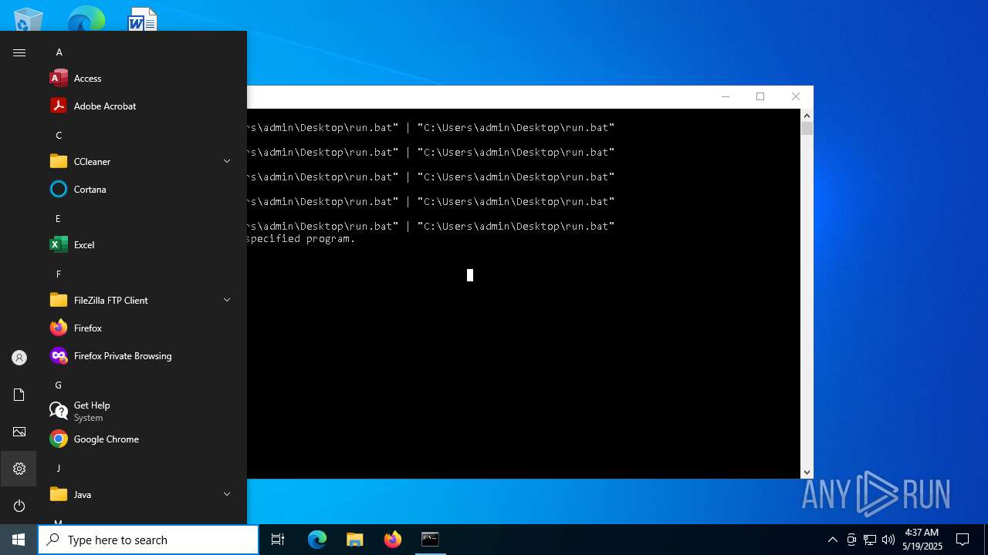This screenshot has width=988, height=555.
Task: Open Excel from the app list
Action: 142,245
